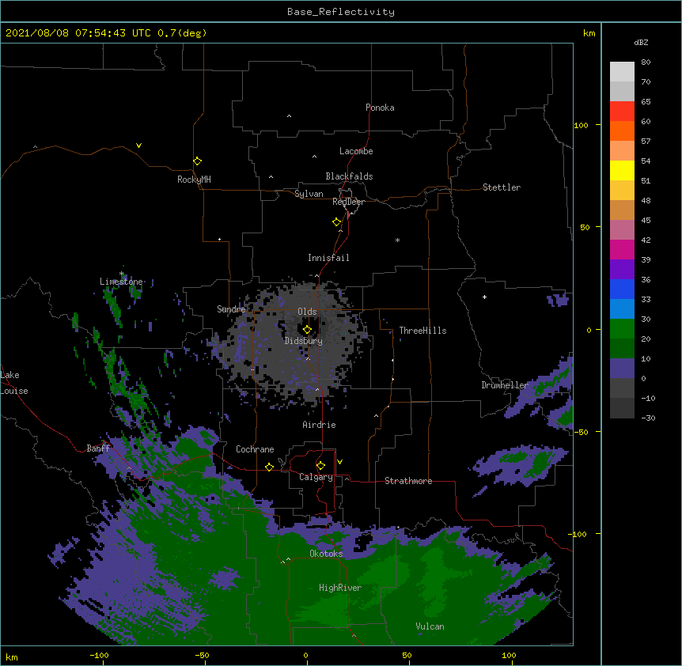Click the yellow V marker east of Calgary

tap(339, 462)
